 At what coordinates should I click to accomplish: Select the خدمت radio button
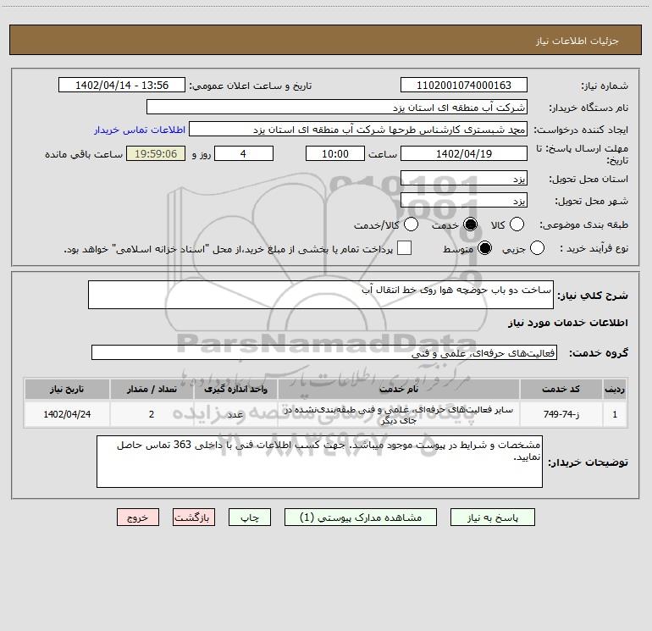[x=470, y=224]
